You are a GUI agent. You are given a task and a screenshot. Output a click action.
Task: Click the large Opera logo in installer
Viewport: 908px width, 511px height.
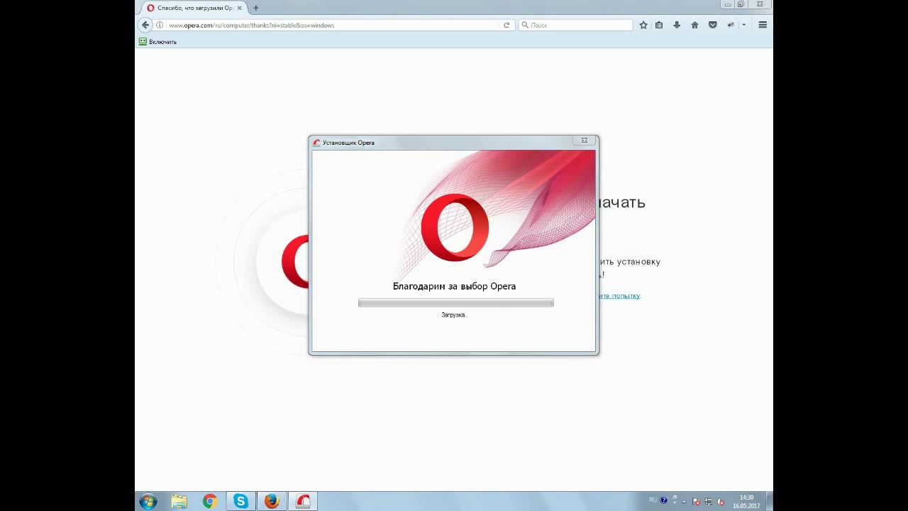(455, 228)
